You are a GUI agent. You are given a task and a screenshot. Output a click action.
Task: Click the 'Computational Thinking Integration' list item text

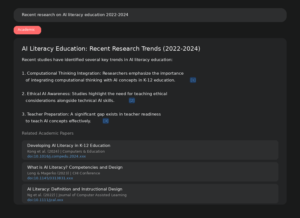click(103, 77)
